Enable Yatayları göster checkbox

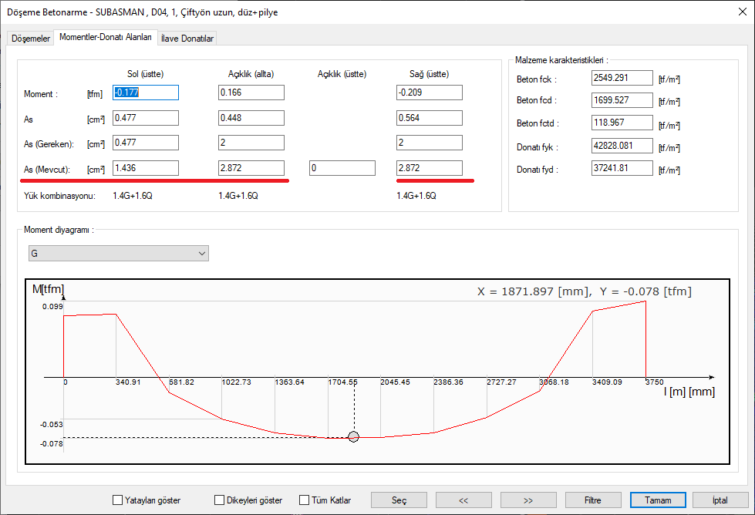click(x=118, y=500)
